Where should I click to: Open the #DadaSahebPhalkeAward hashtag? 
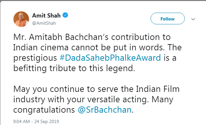(110, 58)
